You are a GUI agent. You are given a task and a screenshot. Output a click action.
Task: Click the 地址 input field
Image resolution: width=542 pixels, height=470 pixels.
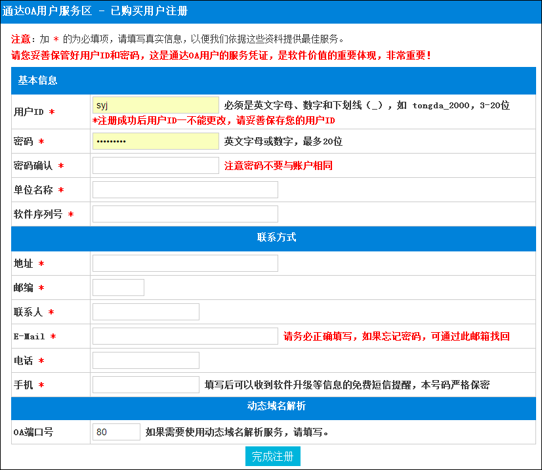tap(185, 263)
